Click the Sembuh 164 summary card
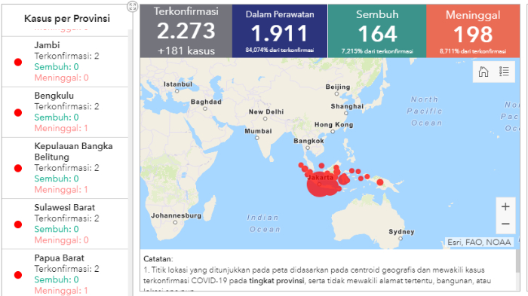This screenshot has height=296, width=528. click(377, 31)
